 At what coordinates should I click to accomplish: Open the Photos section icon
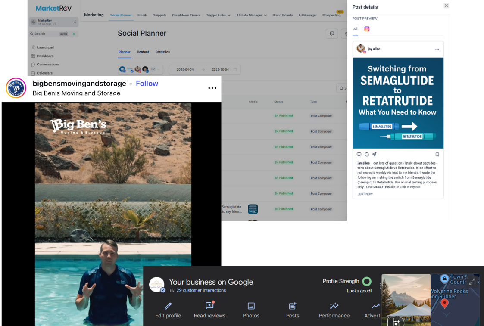(251, 306)
